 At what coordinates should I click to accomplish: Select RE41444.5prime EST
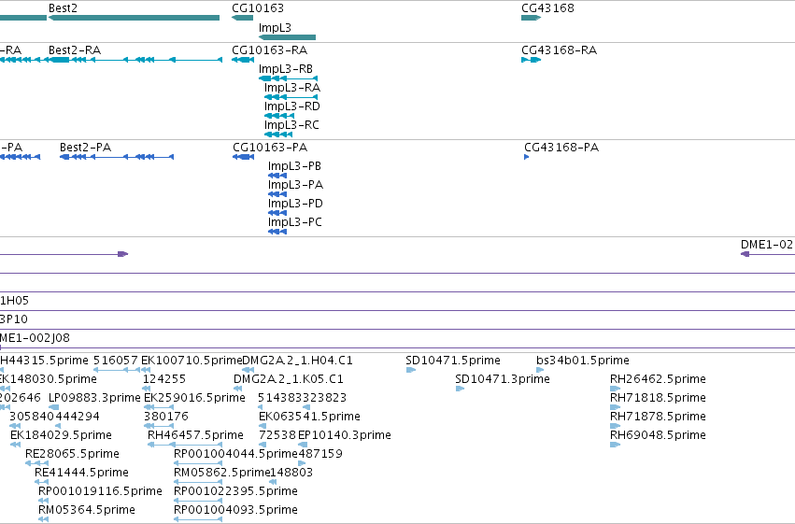pyautogui.click(x=42, y=483)
